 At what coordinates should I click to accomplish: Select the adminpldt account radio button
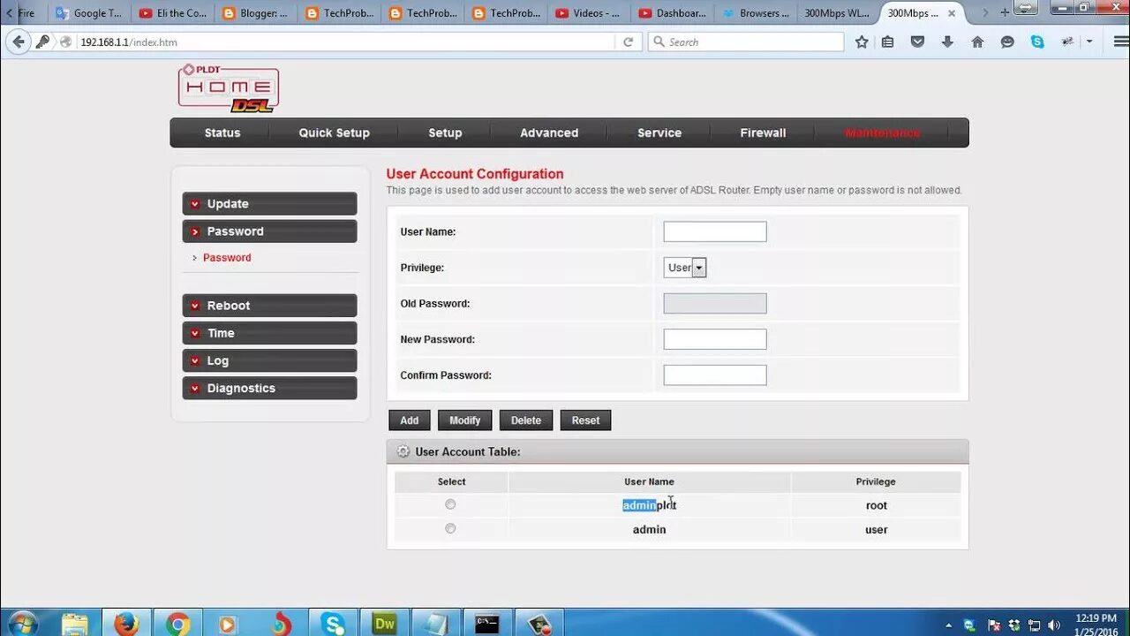450,504
